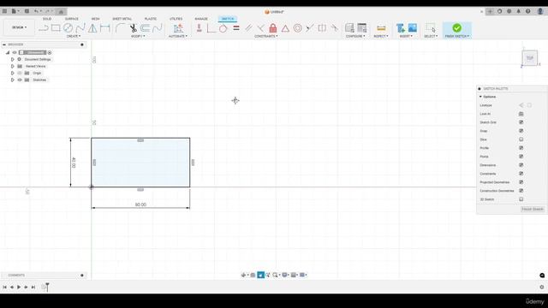Screen dimensions: 548x308
Task: Toggle the Dimensions checkbox
Action: (x=521, y=165)
